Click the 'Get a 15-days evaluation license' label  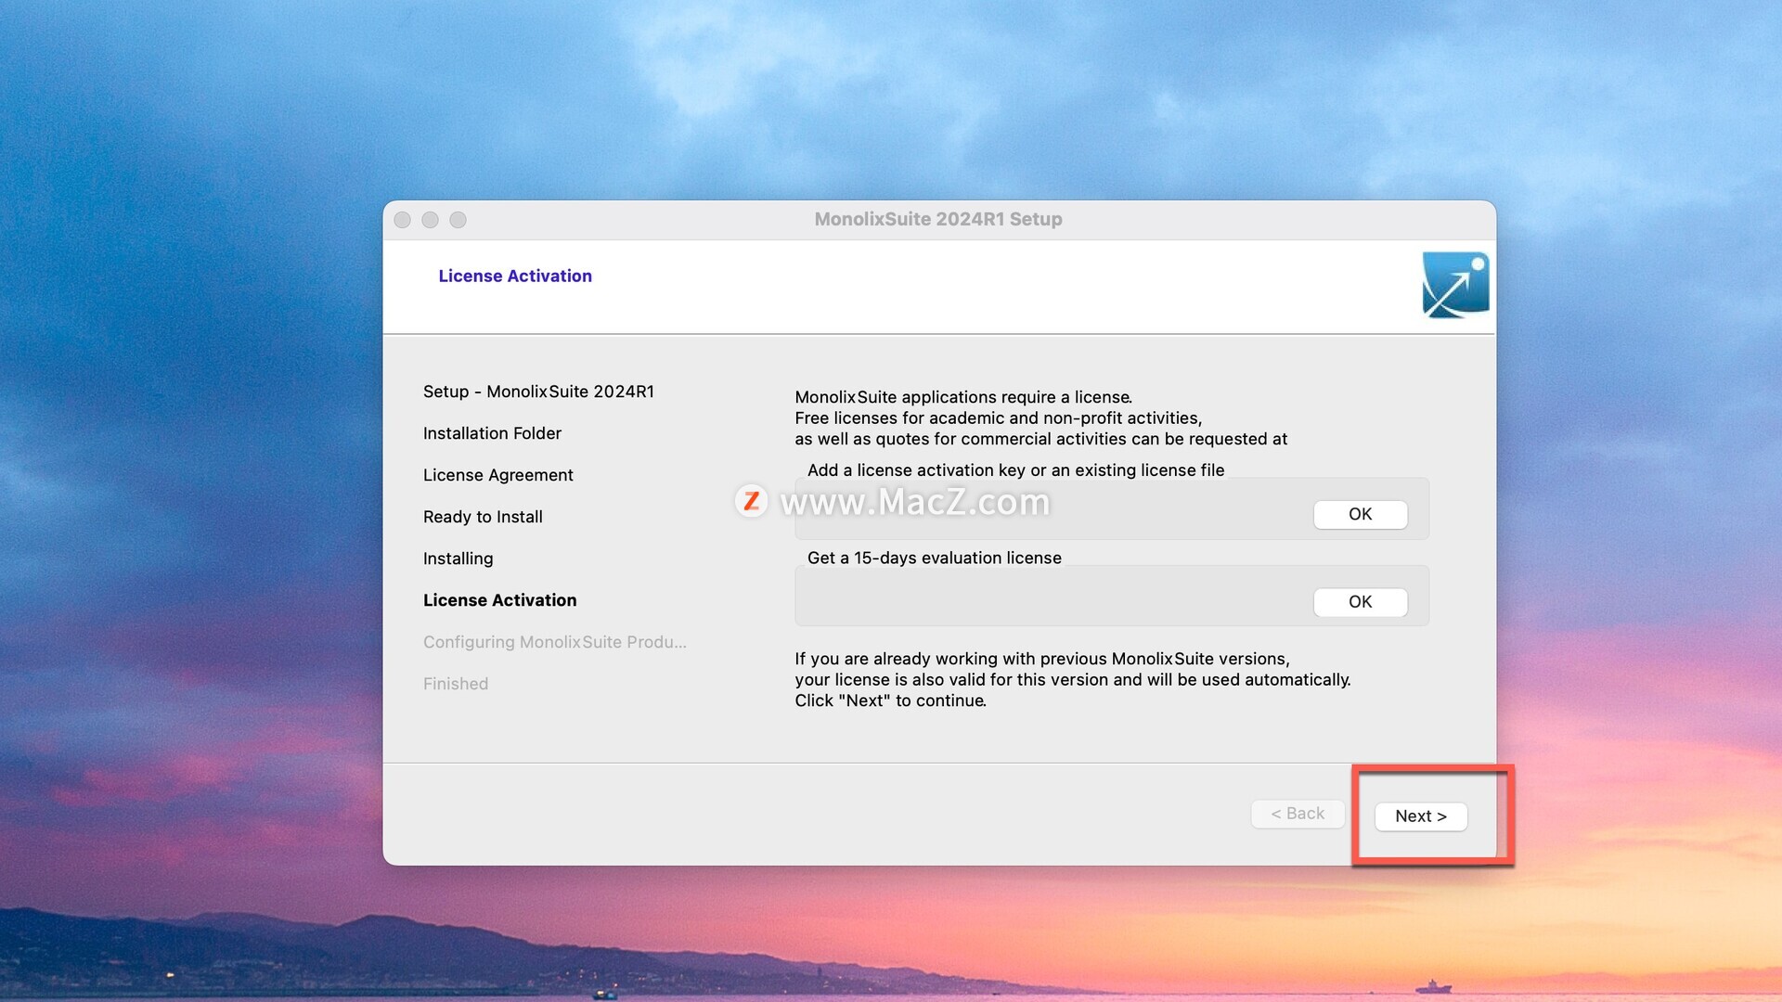934,558
